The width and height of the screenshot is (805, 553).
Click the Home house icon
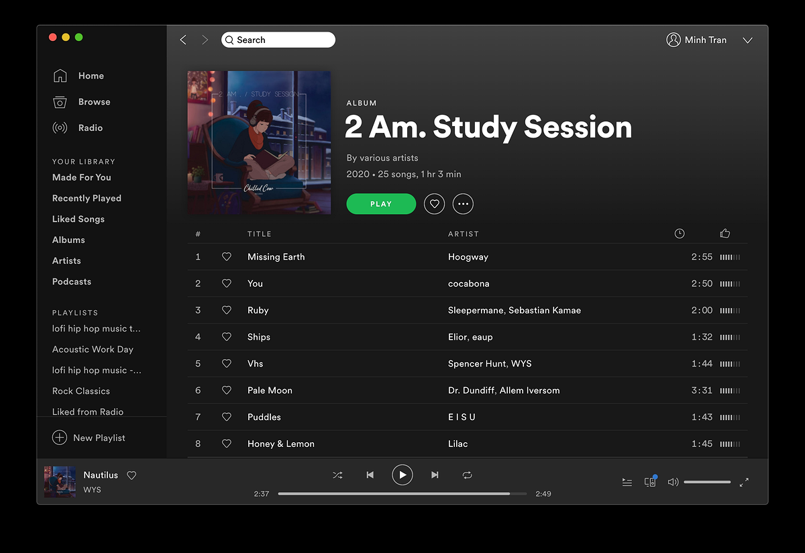tap(60, 76)
